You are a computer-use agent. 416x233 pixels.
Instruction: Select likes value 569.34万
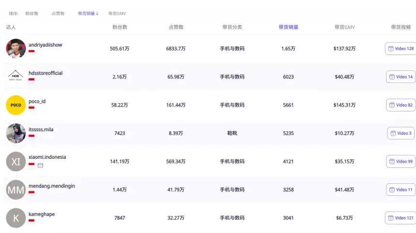click(x=176, y=161)
